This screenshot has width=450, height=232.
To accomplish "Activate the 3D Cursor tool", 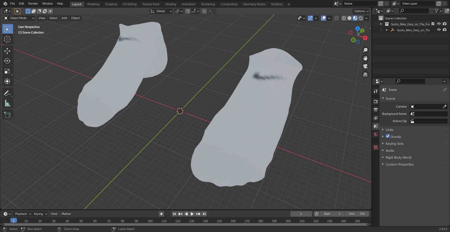I will point(7,39).
